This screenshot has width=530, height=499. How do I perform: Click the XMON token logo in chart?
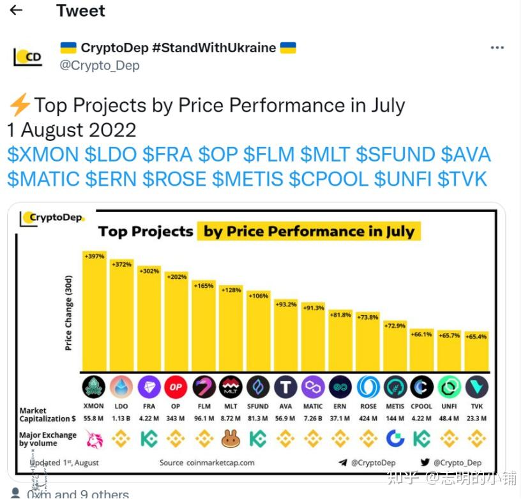pyautogui.click(x=94, y=387)
